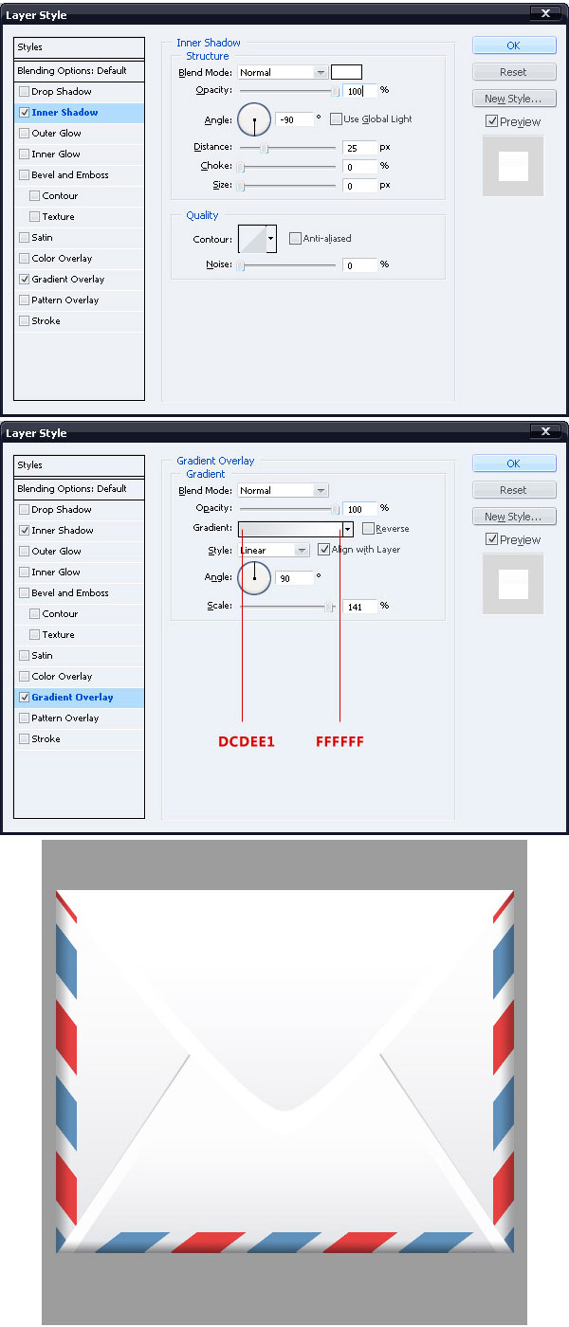569x1327 pixels.
Task: Click the Gradient Overlay opacity value field
Action: (x=360, y=509)
